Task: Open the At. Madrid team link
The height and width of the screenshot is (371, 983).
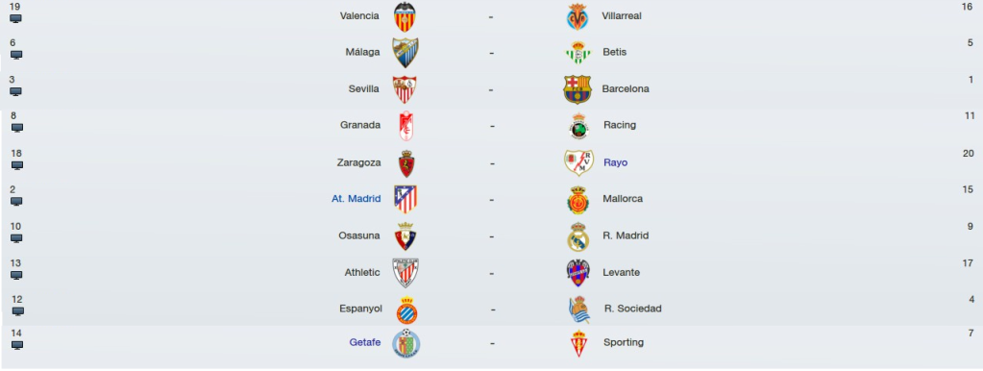Action: (x=356, y=199)
